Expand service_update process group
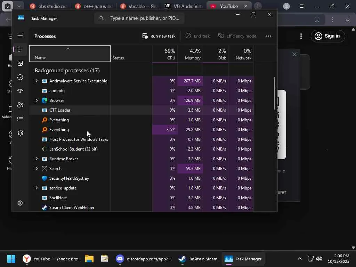 pyautogui.click(x=37, y=188)
